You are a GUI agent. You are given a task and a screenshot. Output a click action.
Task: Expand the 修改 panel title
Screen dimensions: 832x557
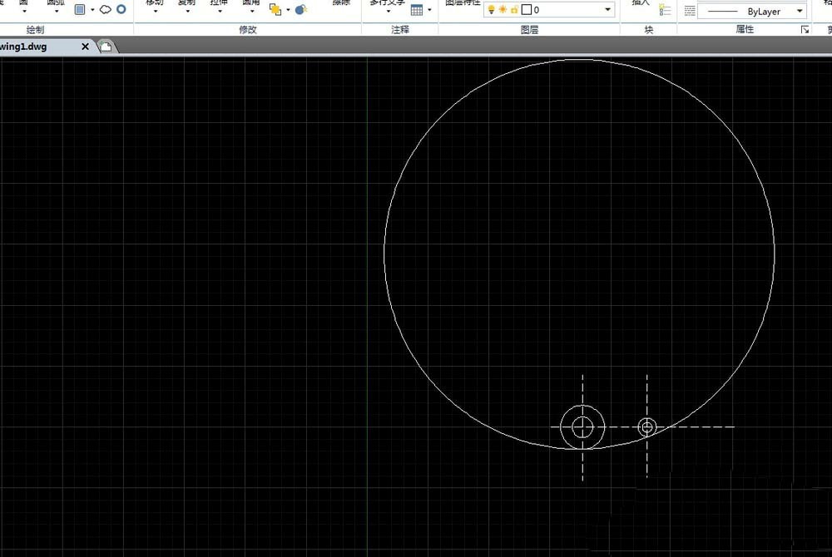tap(248, 29)
